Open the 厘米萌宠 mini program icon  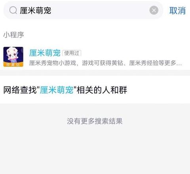(x=13, y=57)
